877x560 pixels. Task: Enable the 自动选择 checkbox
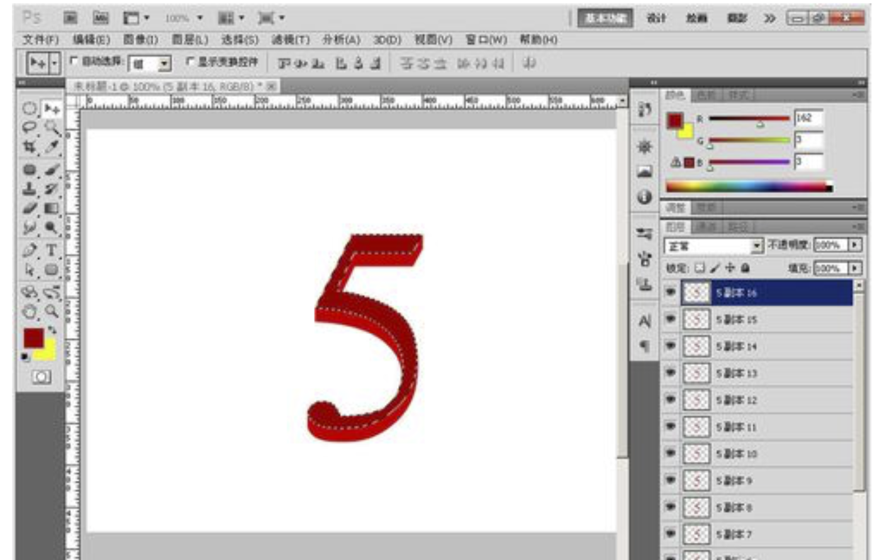[x=74, y=61]
